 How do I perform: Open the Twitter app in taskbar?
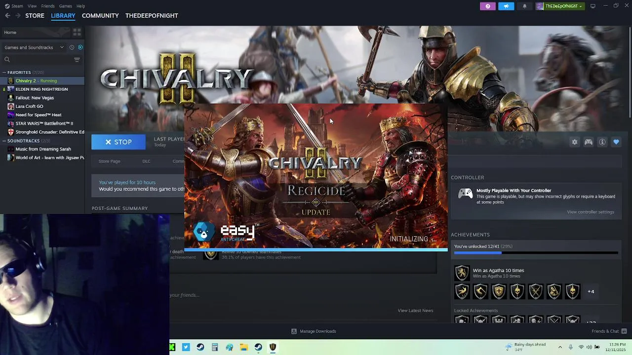pyautogui.click(x=186, y=347)
